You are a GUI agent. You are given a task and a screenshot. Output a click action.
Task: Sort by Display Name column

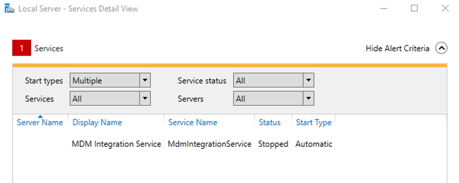97,123
